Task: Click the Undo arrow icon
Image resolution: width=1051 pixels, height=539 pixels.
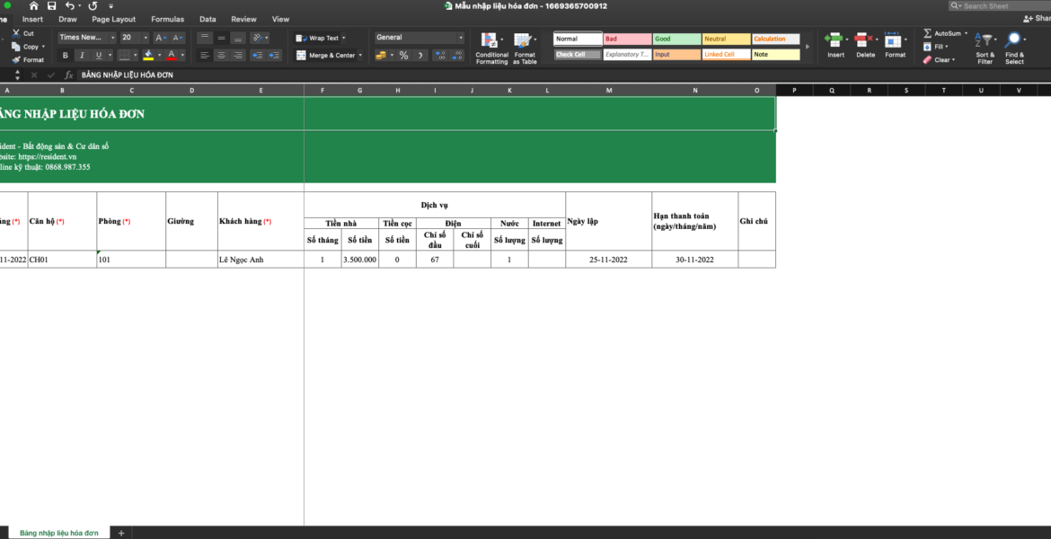Action: [x=69, y=5]
